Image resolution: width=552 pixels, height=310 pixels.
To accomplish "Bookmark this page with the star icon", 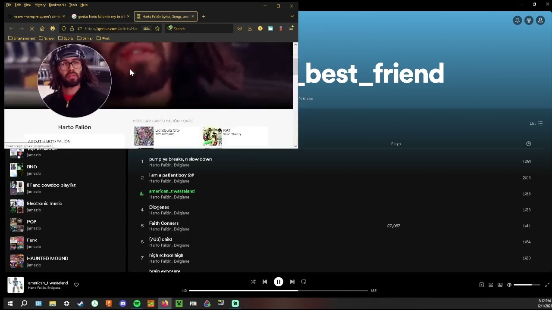I will click(157, 28).
